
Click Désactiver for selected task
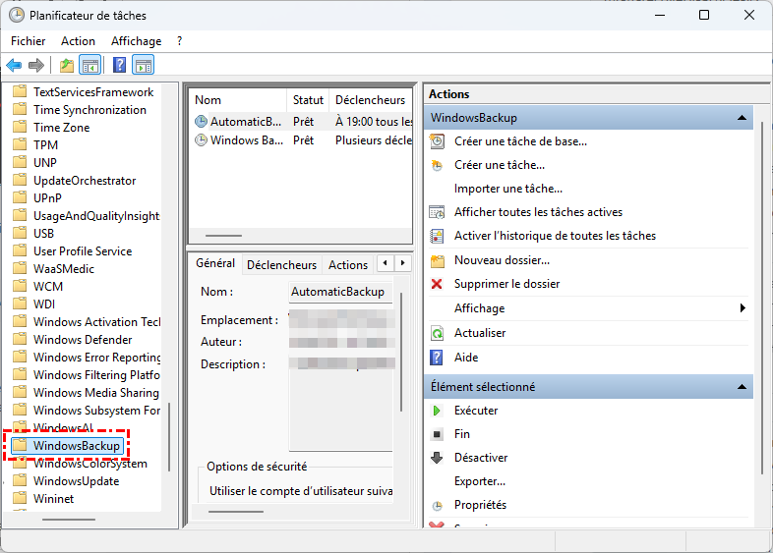click(481, 458)
